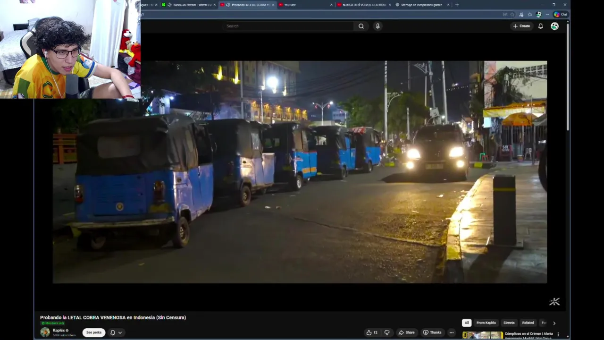Open the three-dot more actions menu beside Thanks
Screen dimensions: 604x340
[452, 332]
